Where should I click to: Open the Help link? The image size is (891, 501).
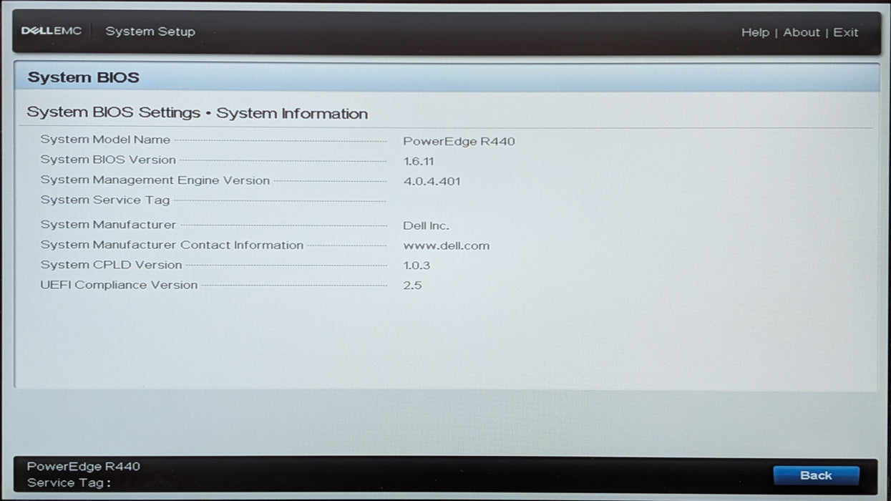point(755,32)
